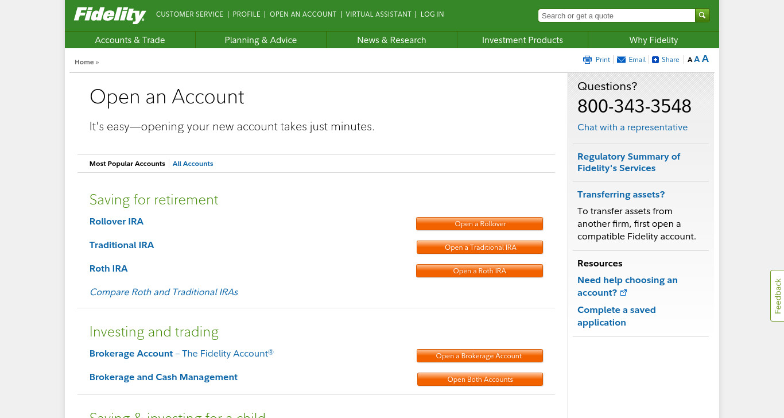Click the Resources heading
Screen dimensions: 784x418
coord(600,264)
